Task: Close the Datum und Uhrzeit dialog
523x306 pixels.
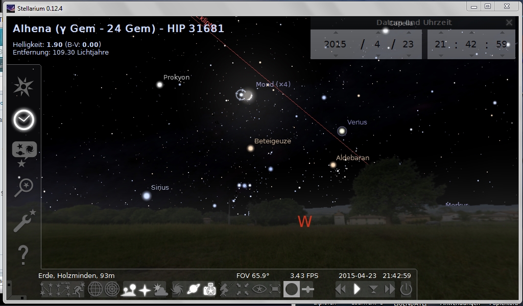Action: point(509,22)
